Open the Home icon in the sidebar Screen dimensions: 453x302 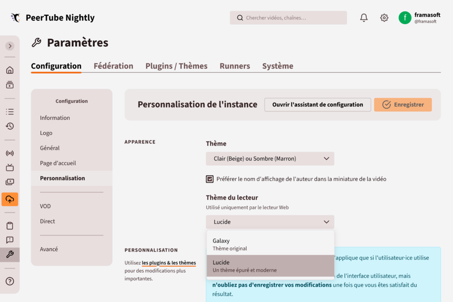coord(9,70)
